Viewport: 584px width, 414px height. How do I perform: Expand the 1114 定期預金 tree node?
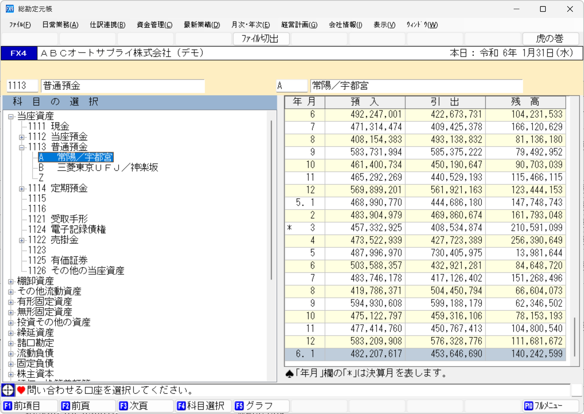22,188
